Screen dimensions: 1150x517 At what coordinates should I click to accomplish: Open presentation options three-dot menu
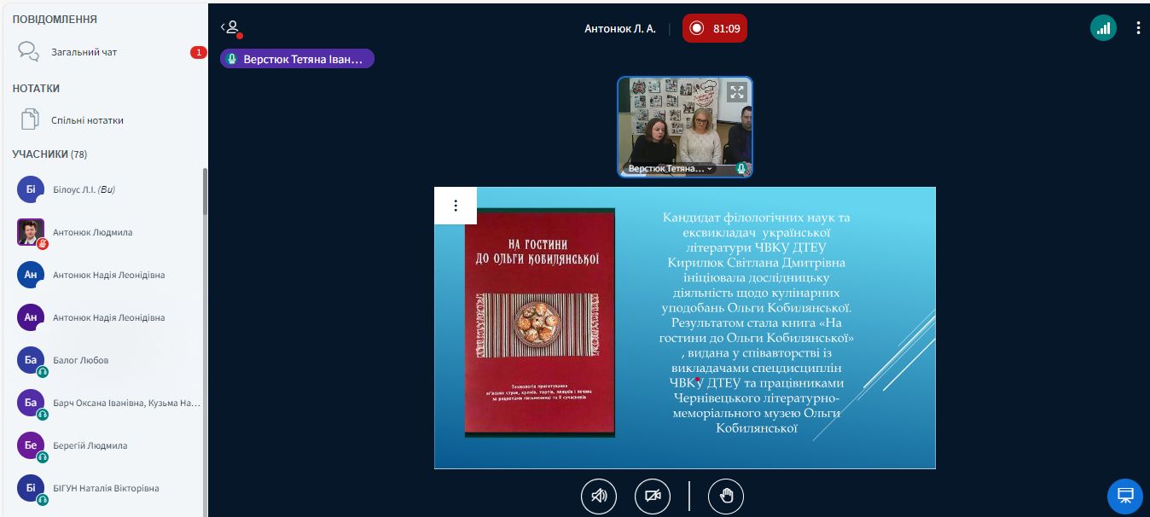(x=456, y=206)
